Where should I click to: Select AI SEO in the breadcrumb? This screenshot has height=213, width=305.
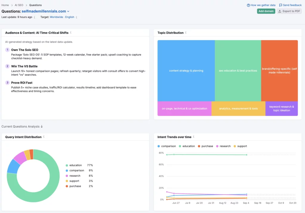(19, 5)
